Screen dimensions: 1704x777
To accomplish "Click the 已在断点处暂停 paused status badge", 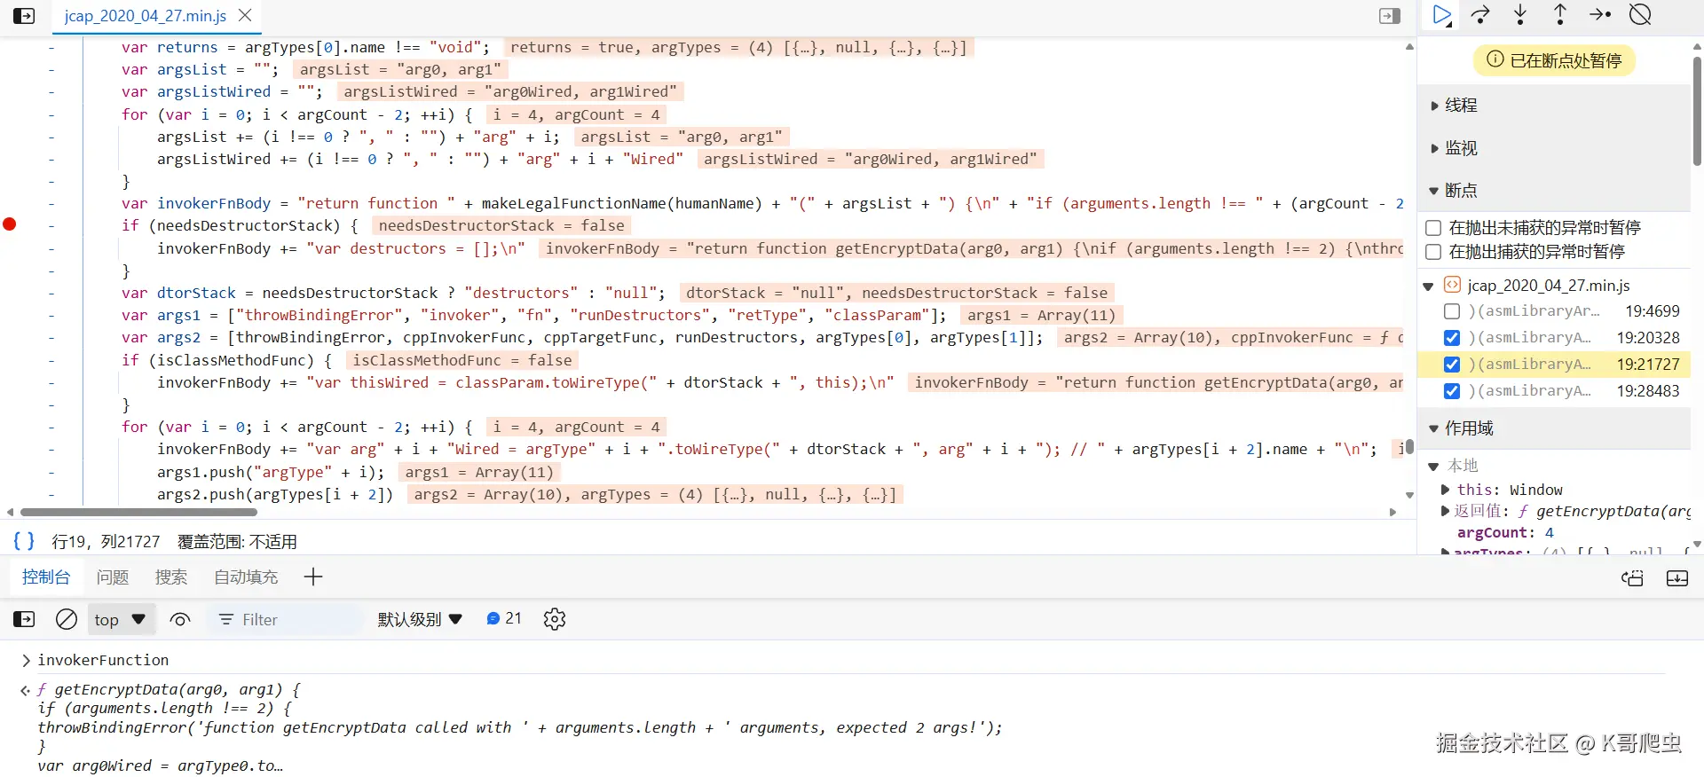I will pos(1555,60).
